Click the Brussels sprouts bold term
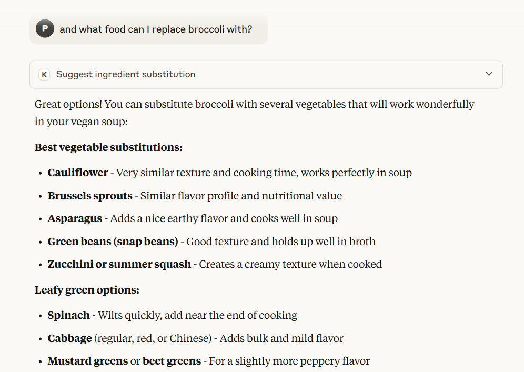The image size is (524, 372). pyautogui.click(x=90, y=196)
